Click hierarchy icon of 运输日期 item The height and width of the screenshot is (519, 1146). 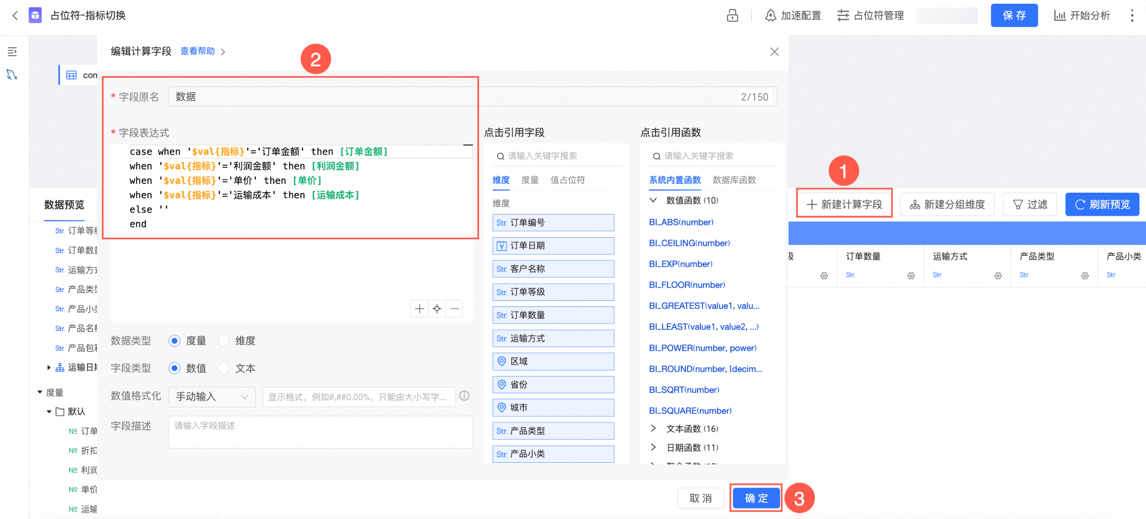(x=60, y=368)
